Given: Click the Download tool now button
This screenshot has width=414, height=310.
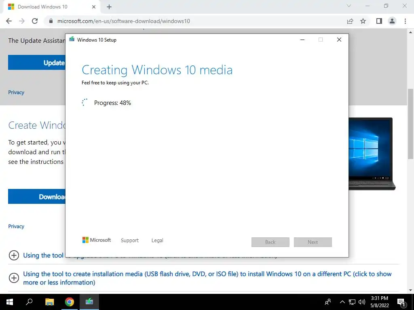Looking at the screenshot, I should click(x=37, y=197).
